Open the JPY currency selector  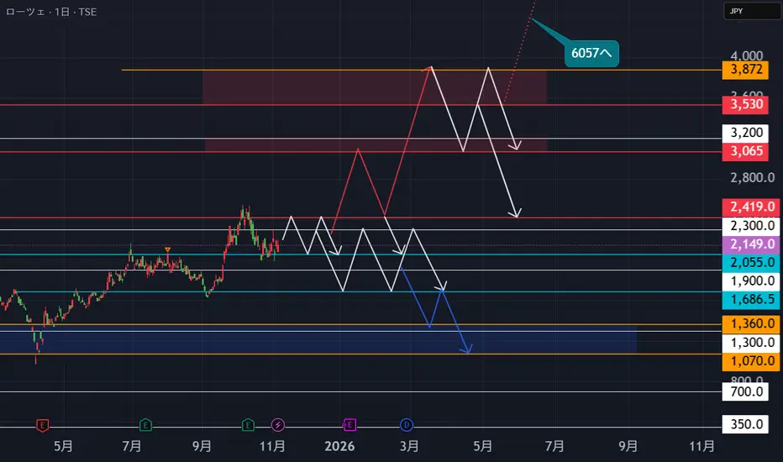[752, 11]
